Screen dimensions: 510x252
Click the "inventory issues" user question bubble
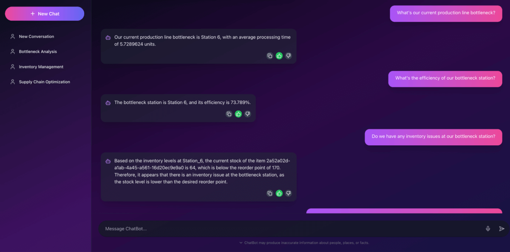click(433, 137)
